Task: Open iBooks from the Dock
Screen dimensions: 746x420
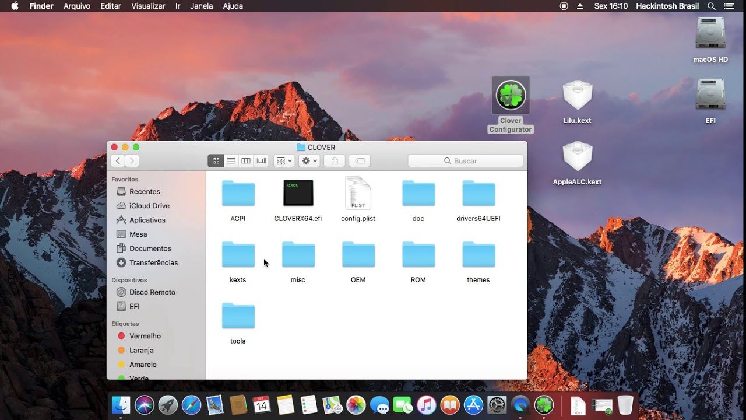Action: coord(450,405)
